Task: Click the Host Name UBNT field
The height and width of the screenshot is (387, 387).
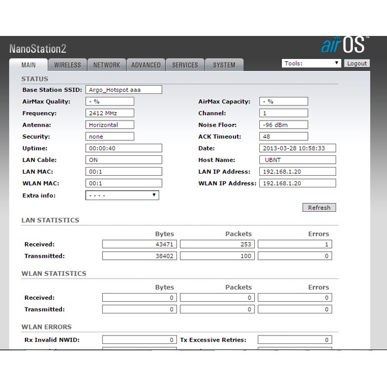Action: pos(297,160)
